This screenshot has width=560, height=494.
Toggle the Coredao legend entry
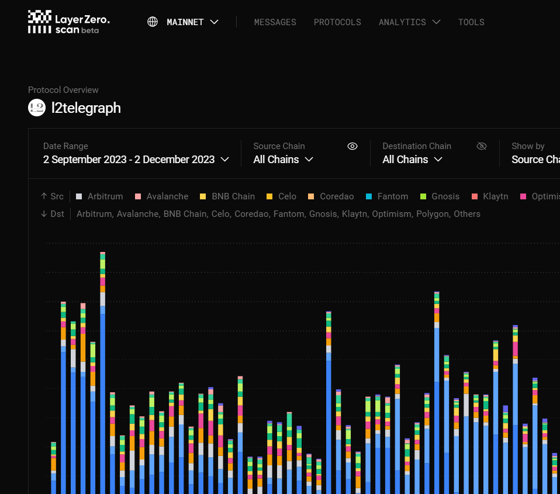(x=331, y=196)
